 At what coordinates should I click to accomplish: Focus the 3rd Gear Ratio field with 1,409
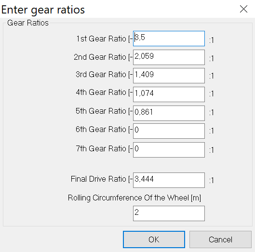click(x=169, y=76)
